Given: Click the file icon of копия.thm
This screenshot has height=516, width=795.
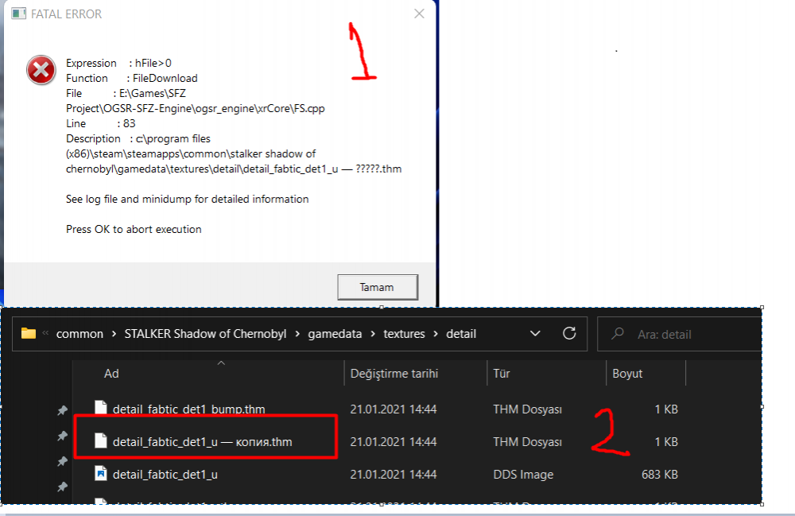Looking at the screenshot, I should tap(101, 441).
